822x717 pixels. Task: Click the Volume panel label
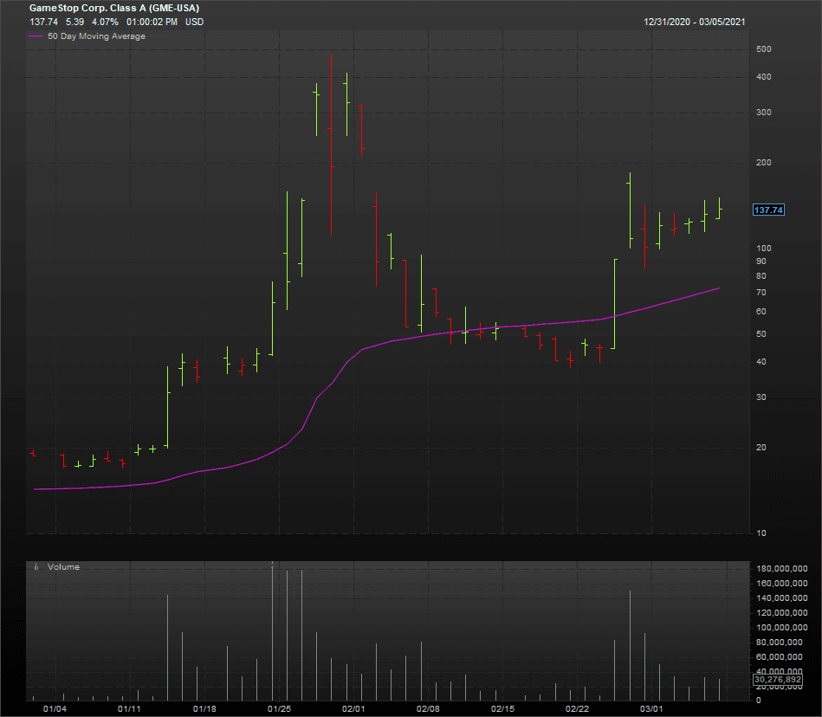coord(63,567)
